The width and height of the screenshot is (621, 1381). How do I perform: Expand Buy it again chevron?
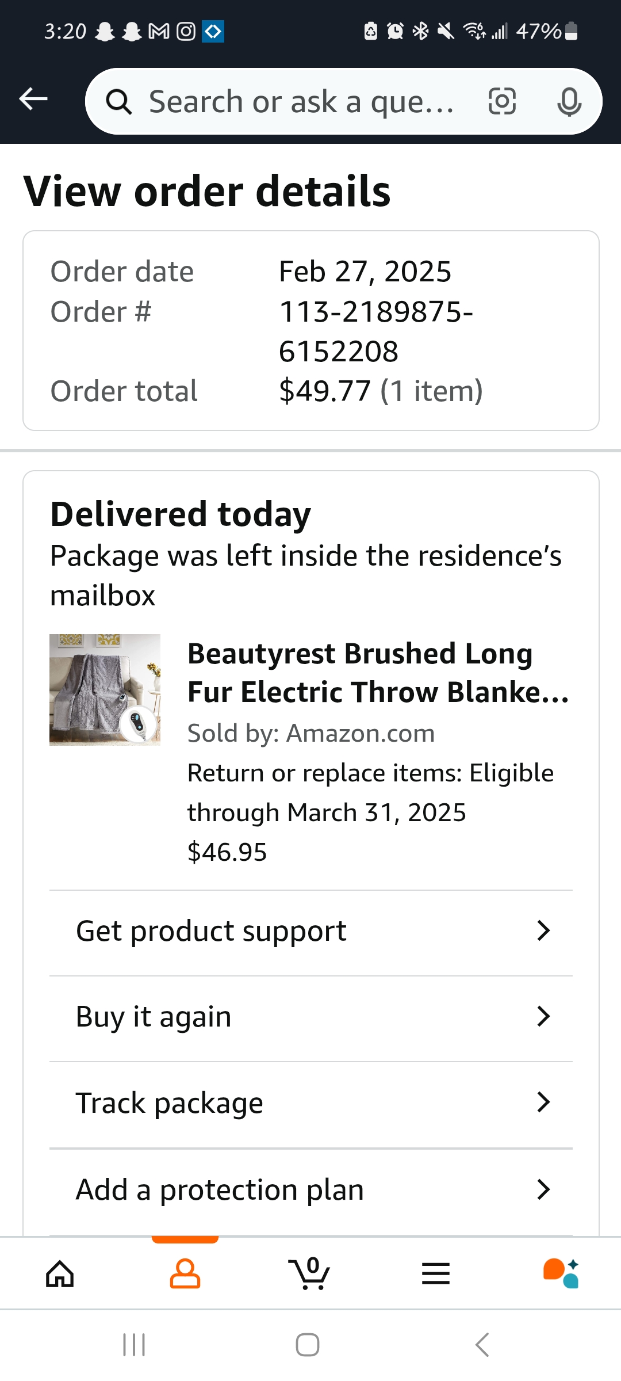coord(543,1016)
